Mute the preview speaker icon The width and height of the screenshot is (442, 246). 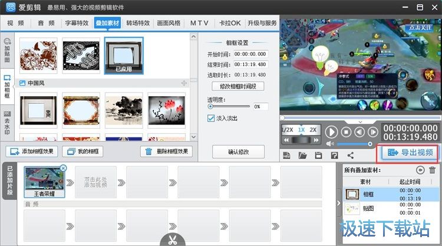click(x=330, y=144)
